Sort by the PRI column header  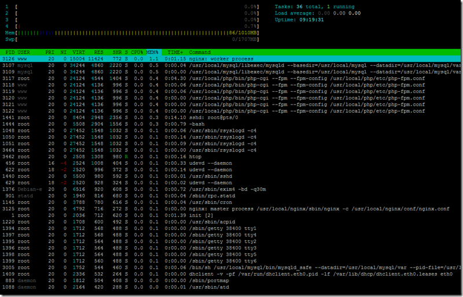(50, 52)
